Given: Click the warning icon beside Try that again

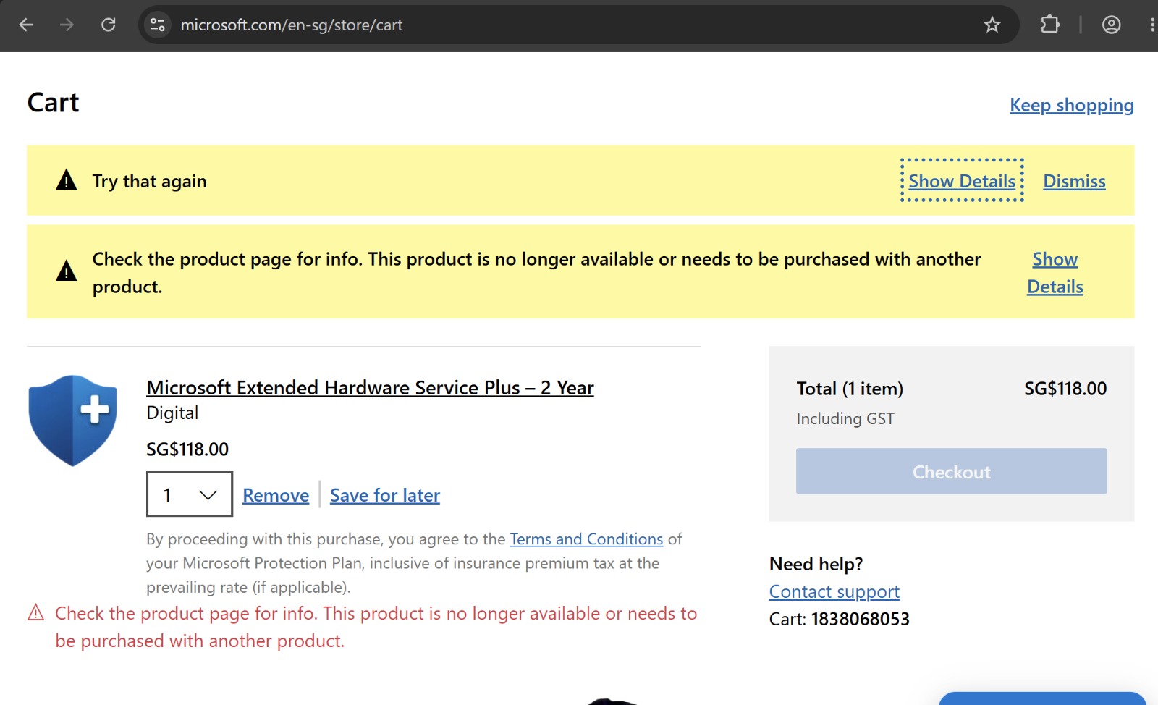Looking at the screenshot, I should 67,180.
